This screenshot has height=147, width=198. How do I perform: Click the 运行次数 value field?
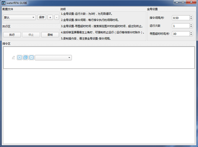(181, 26)
